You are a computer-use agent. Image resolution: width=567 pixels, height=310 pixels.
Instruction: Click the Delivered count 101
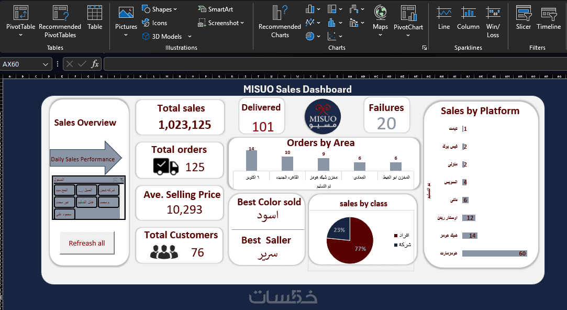click(263, 127)
